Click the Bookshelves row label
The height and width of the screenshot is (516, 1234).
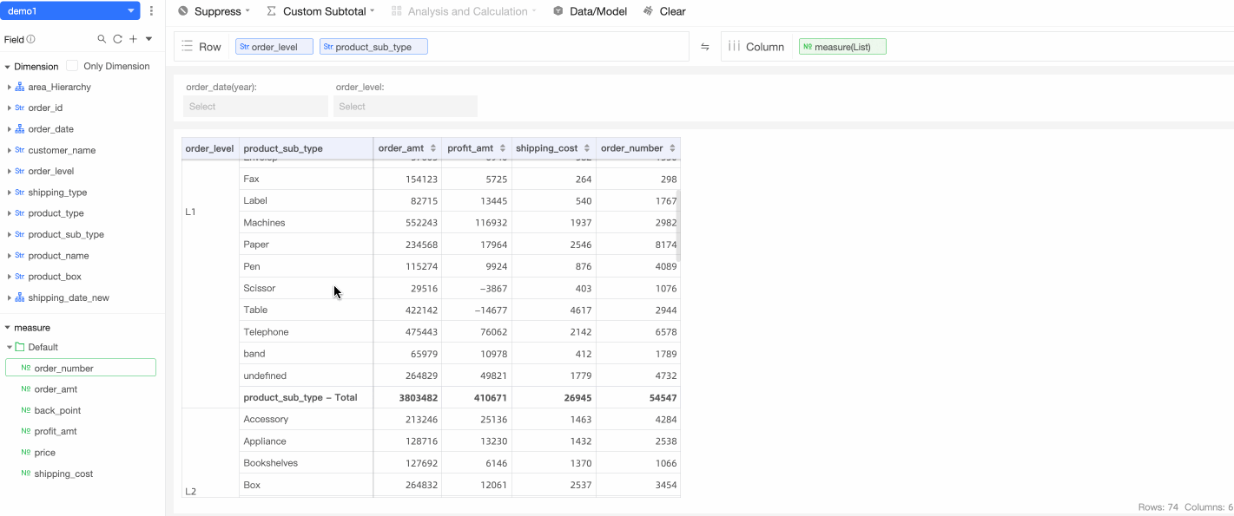270,463
